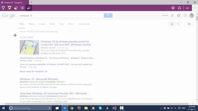The width and height of the screenshot is (198, 111).
Task: Open Users are reporting availability news link
Action: click(x=56, y=64)
